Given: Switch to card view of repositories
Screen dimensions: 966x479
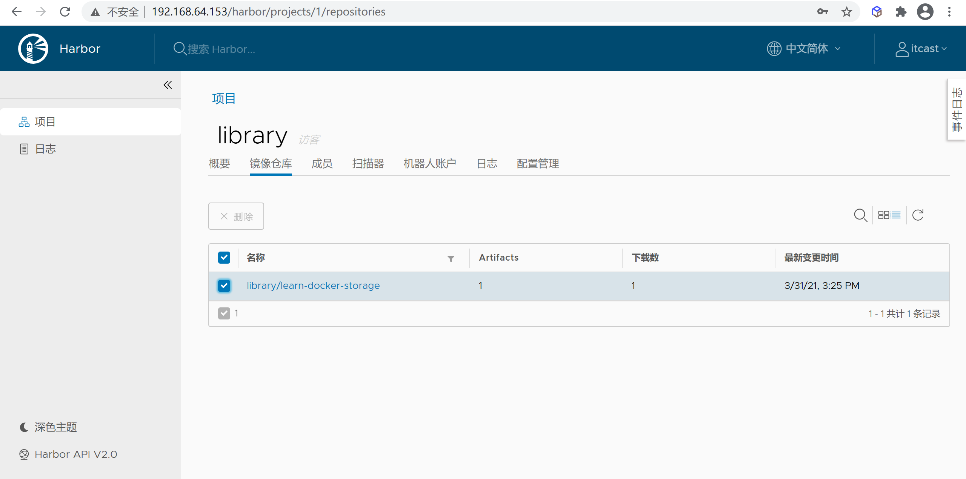Looking at the screenshot, I should [884, 215].
